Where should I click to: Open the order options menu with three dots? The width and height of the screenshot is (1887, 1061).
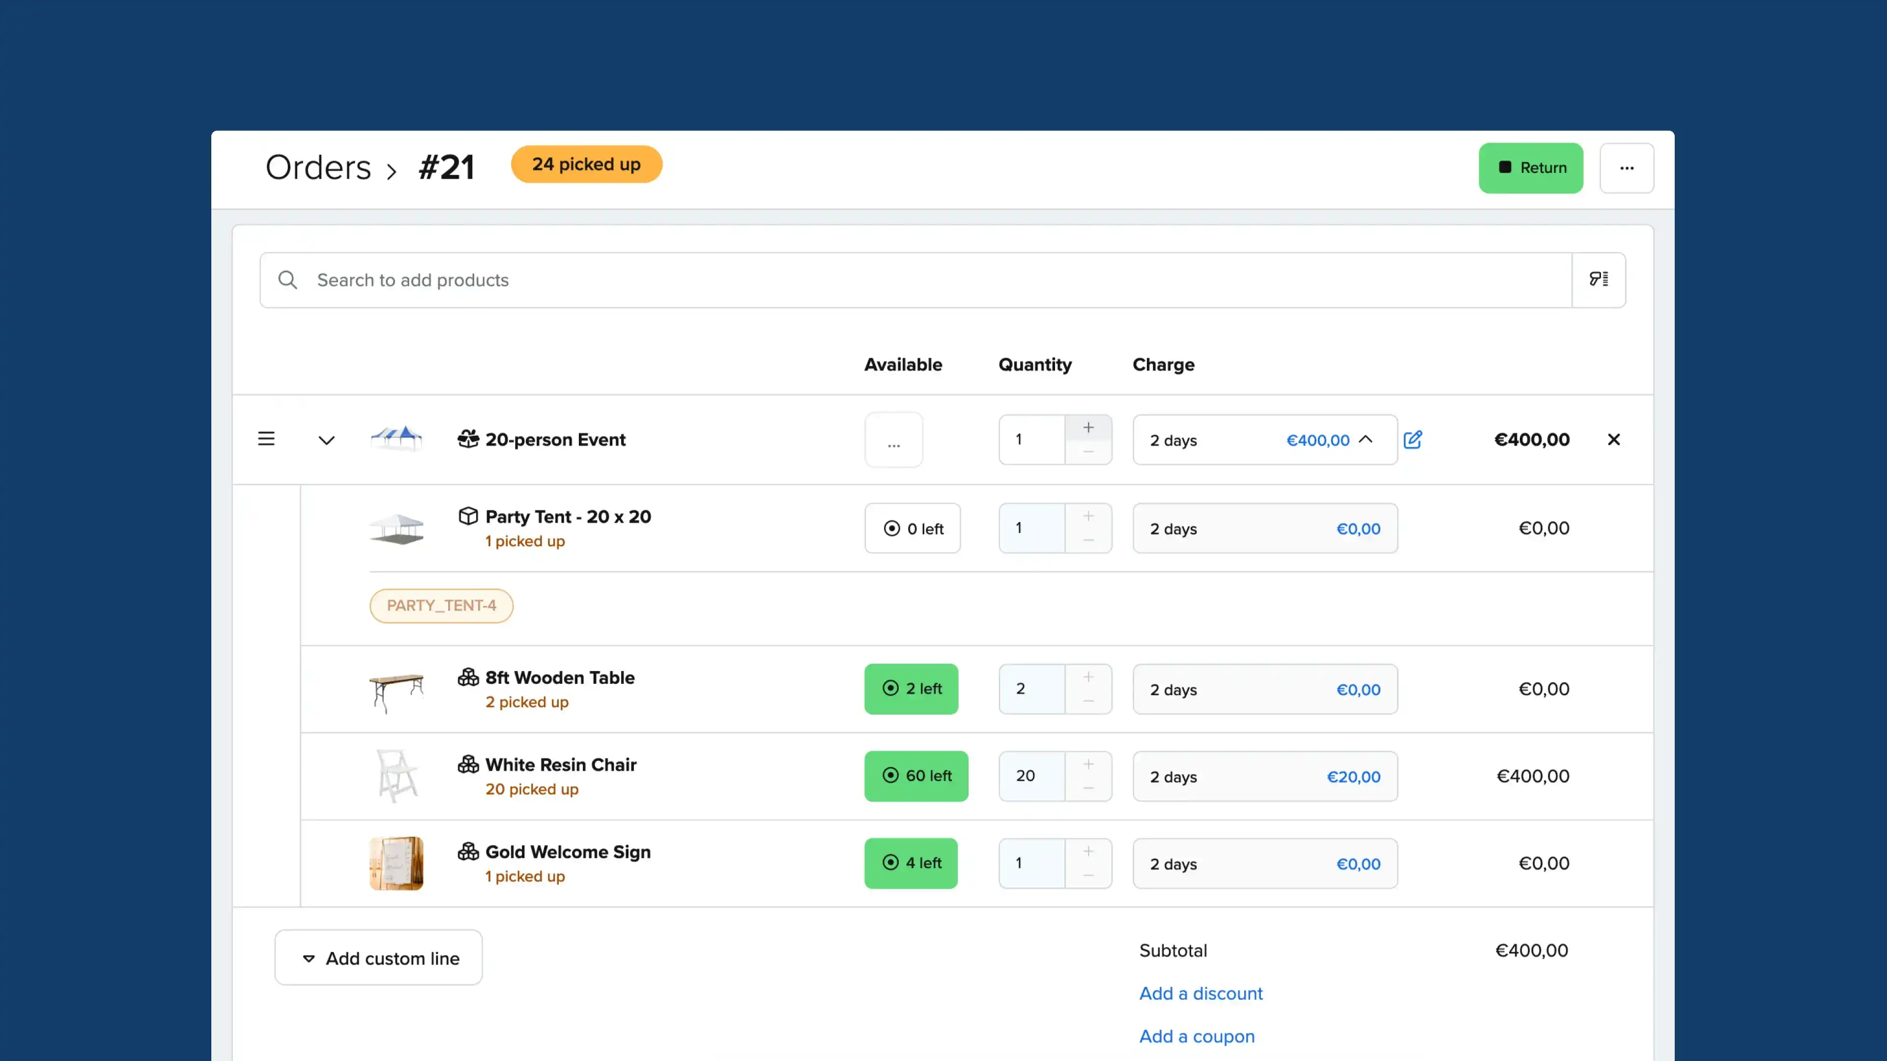click(1627, 168)
